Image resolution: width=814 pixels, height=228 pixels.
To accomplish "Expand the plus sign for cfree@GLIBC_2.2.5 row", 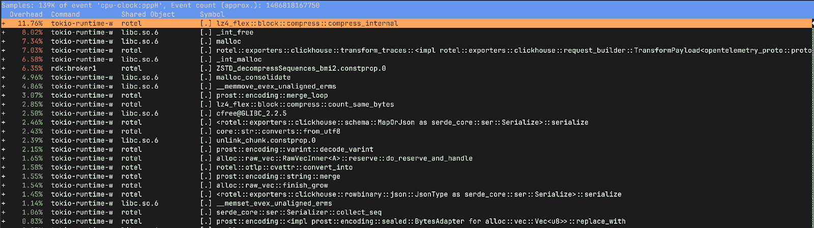I will (4, 113).
